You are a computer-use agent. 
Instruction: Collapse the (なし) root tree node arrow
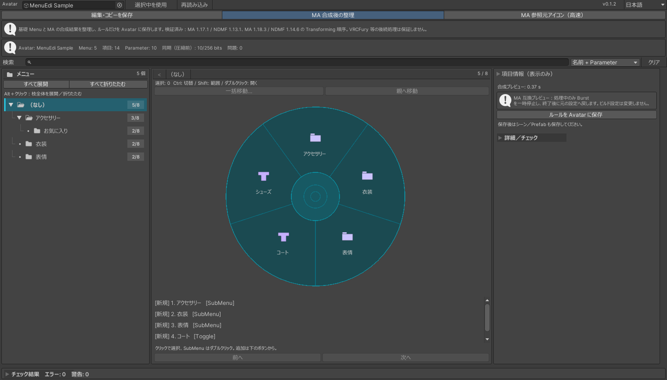pos(11,105)
